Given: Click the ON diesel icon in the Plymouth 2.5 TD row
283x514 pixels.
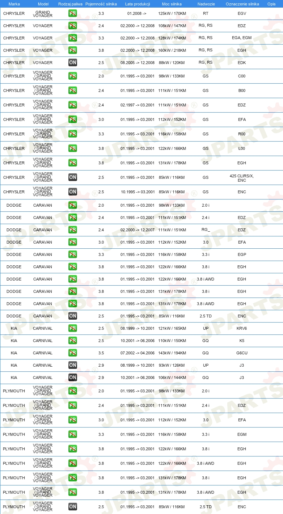Looking at the screenshot, I should tap(73, 507).
